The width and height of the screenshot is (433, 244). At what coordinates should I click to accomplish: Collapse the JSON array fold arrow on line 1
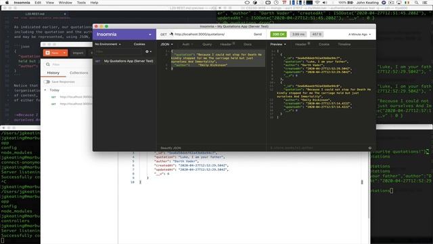pos(275,52)
